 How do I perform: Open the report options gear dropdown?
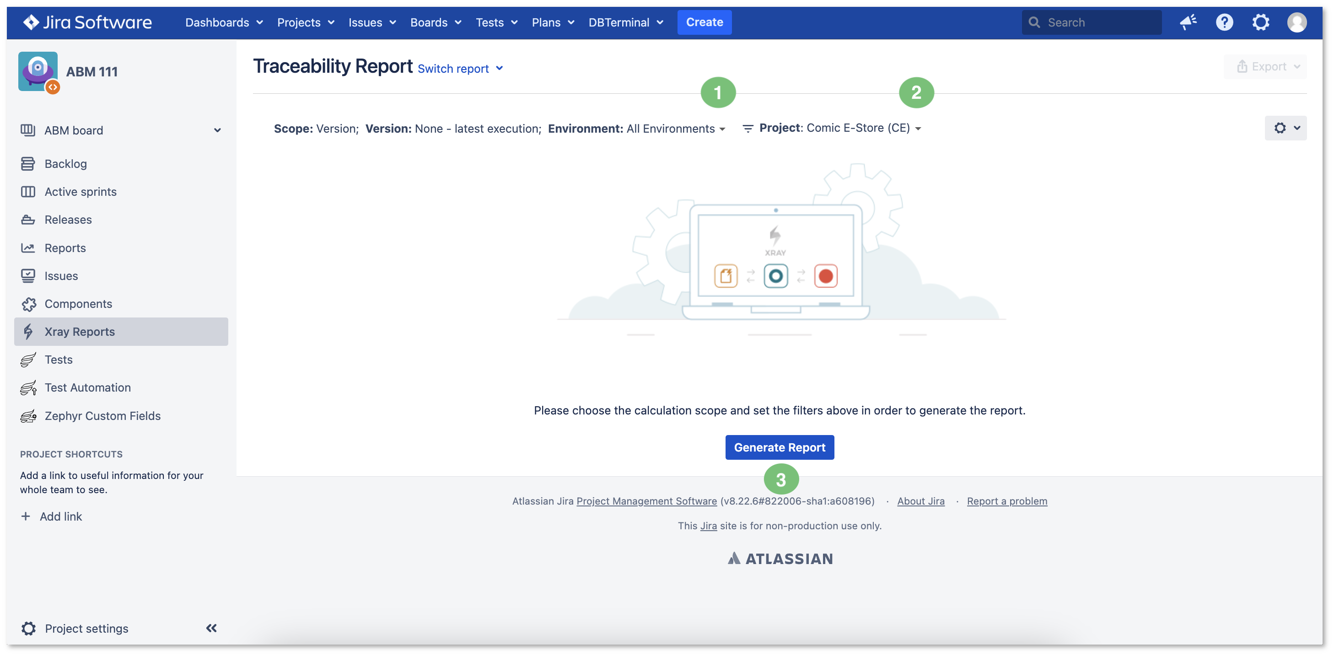click(1286, 128)
